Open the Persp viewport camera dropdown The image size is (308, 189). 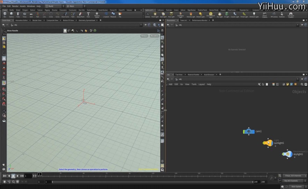(x=144, y=36)
